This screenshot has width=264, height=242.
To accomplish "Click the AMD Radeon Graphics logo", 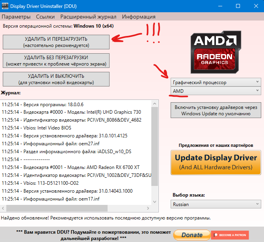I will point(216,52).
